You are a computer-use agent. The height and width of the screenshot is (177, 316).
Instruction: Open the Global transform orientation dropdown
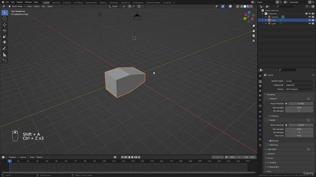coord(115,6)
